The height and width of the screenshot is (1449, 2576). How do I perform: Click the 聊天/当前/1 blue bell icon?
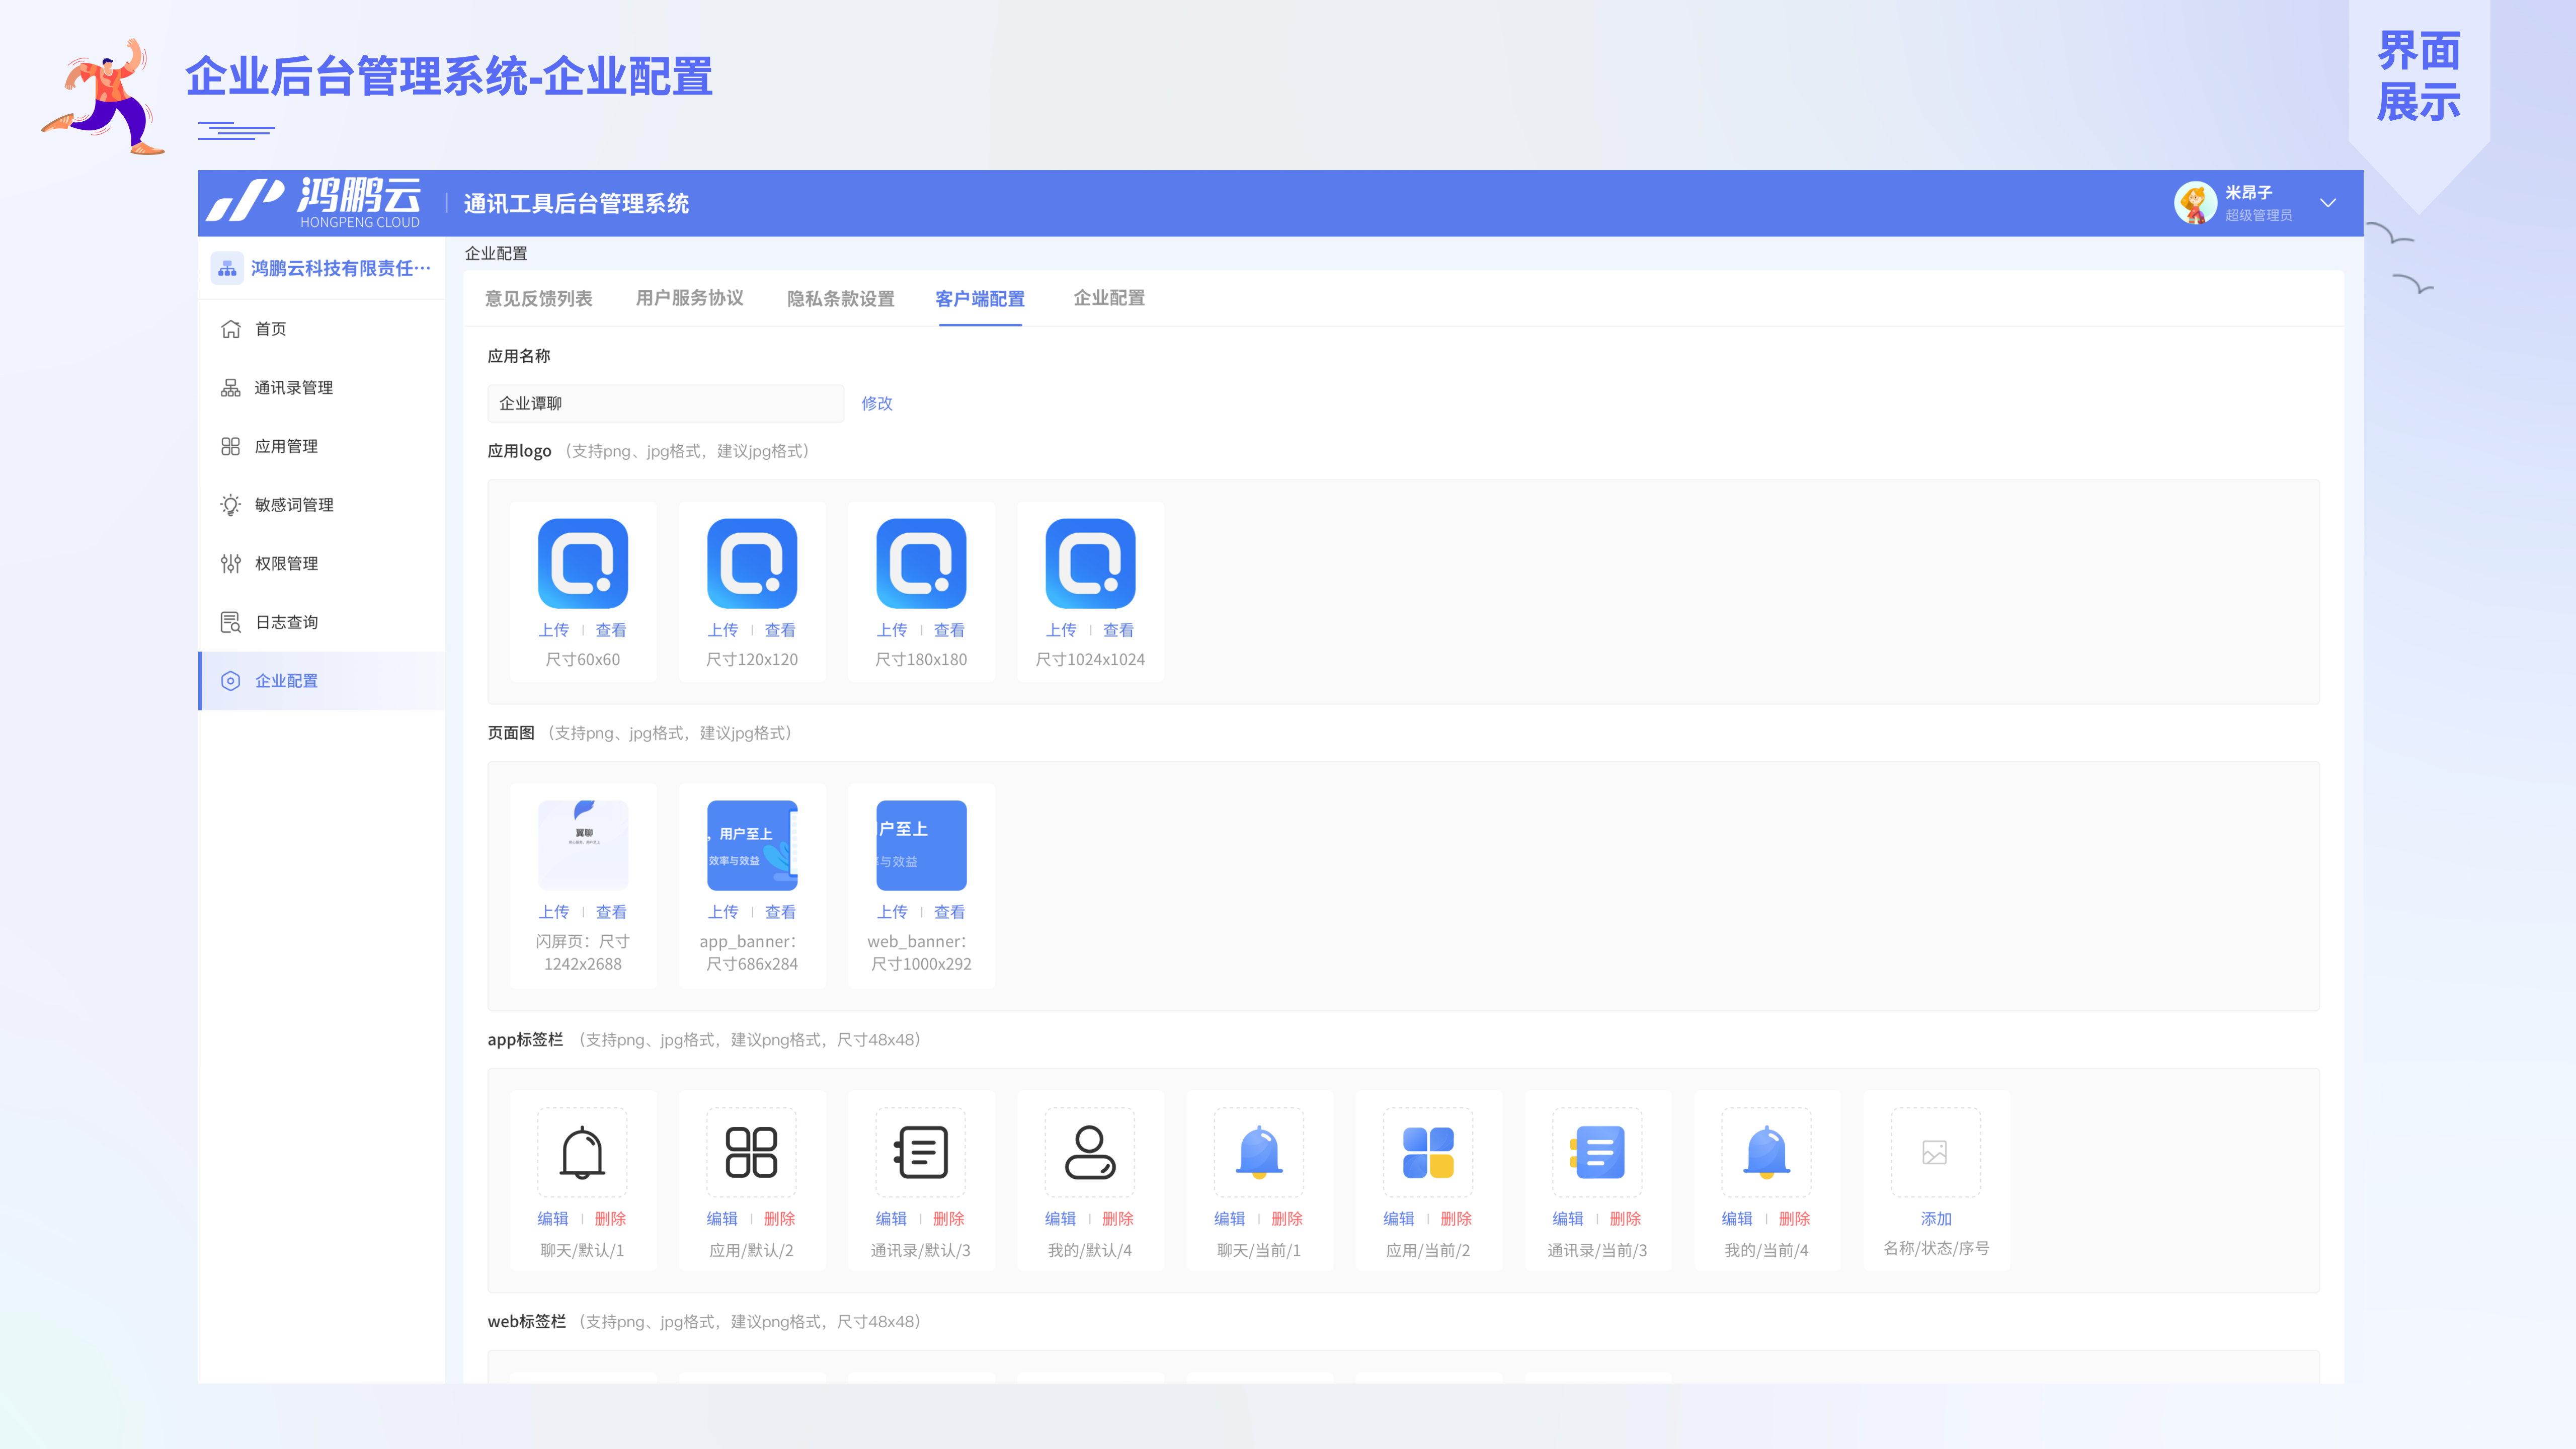tap(1259, 1152)
